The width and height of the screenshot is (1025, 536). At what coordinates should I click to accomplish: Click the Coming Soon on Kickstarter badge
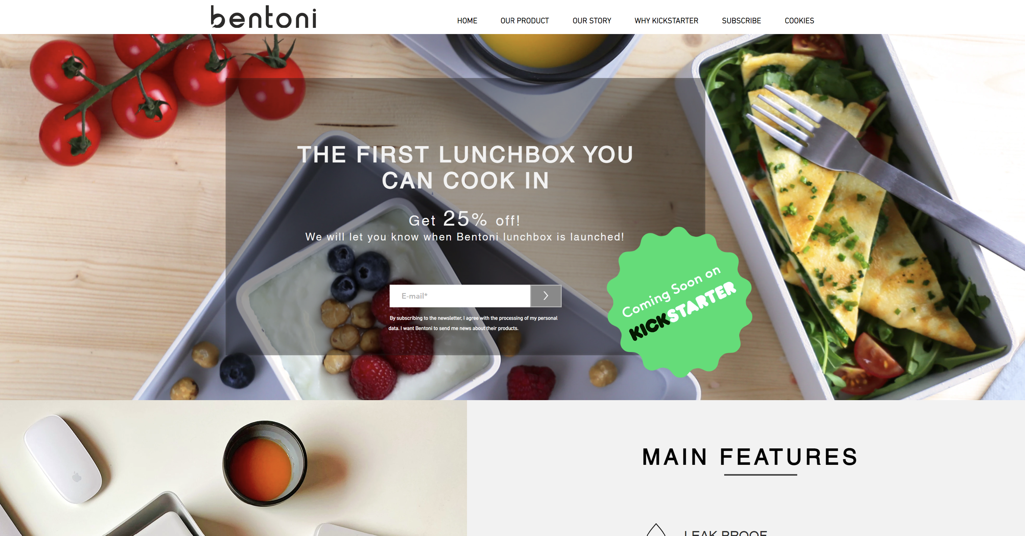(x=679, y=302)
